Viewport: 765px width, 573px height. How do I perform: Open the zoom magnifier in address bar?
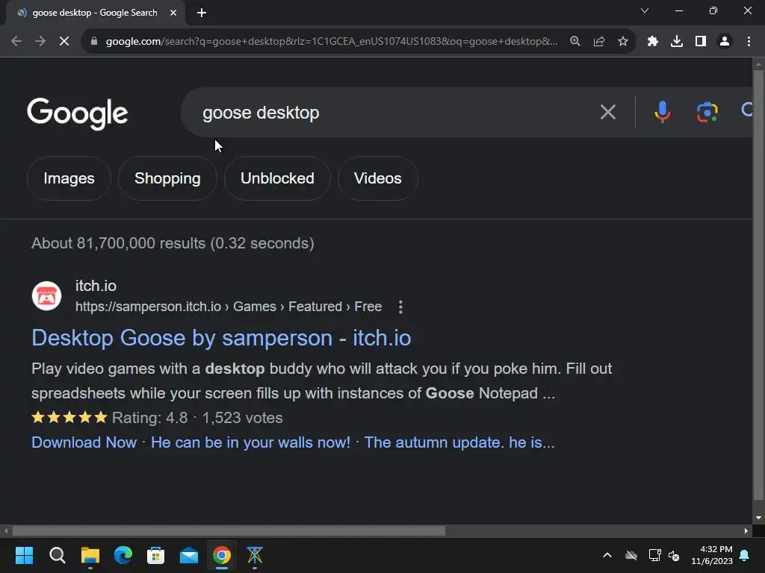coord(575,42)
